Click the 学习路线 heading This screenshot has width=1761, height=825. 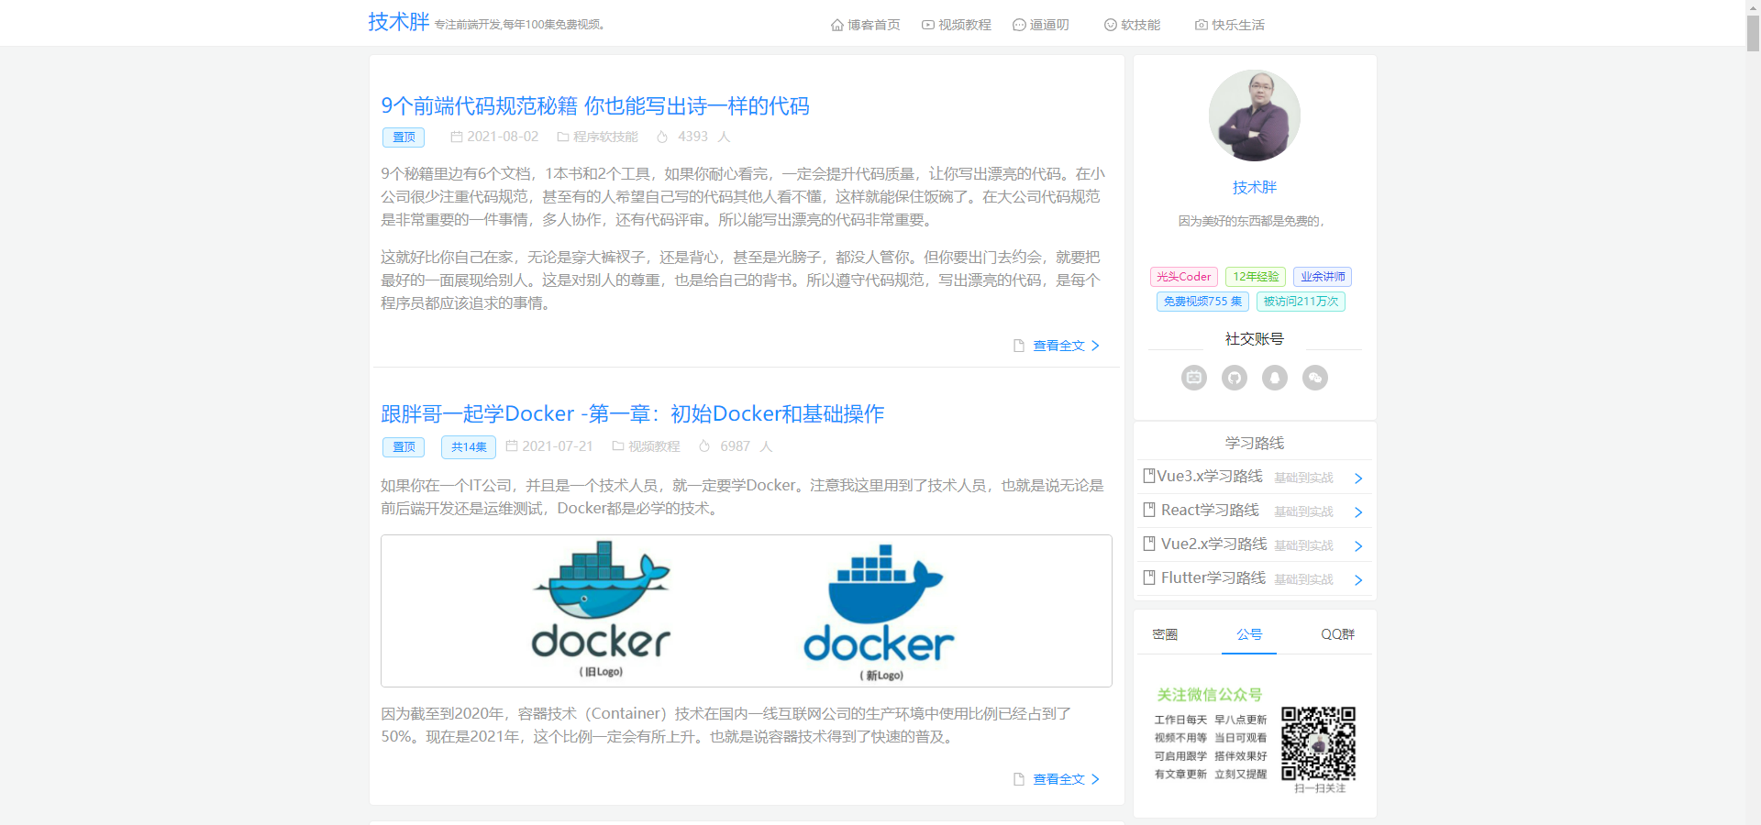click(1255, 443)
